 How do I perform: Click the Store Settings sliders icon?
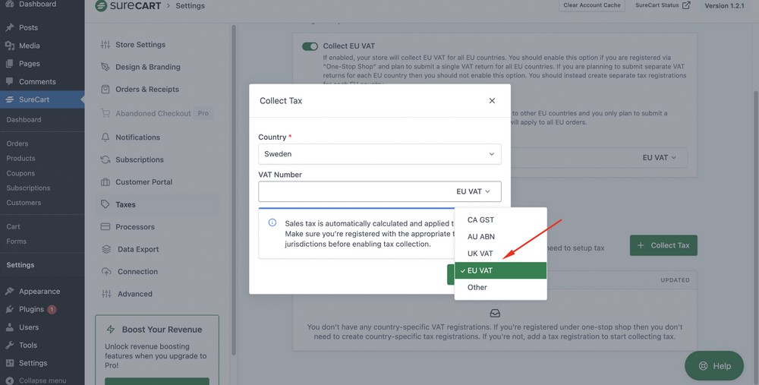[106, 45]
